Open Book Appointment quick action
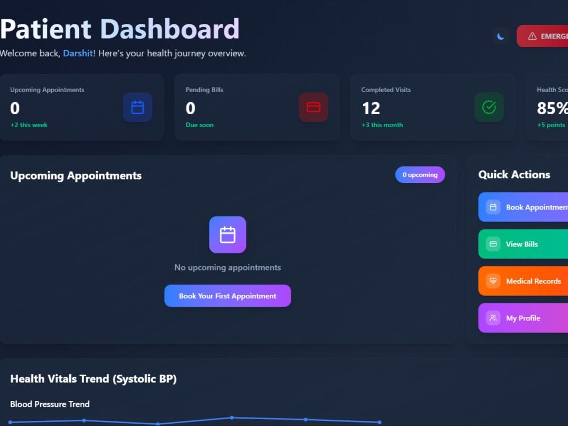This screenshot has height=426, width=568. [523, 207]
